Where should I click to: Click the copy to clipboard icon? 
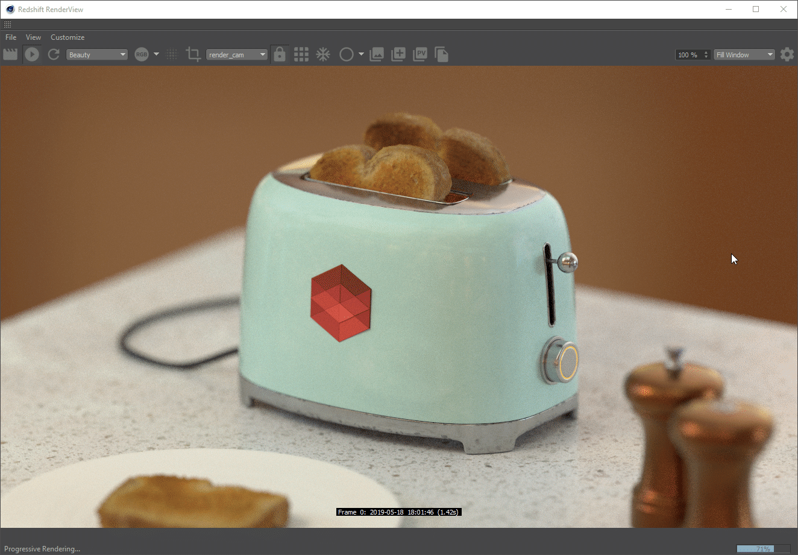coord(442,54)
